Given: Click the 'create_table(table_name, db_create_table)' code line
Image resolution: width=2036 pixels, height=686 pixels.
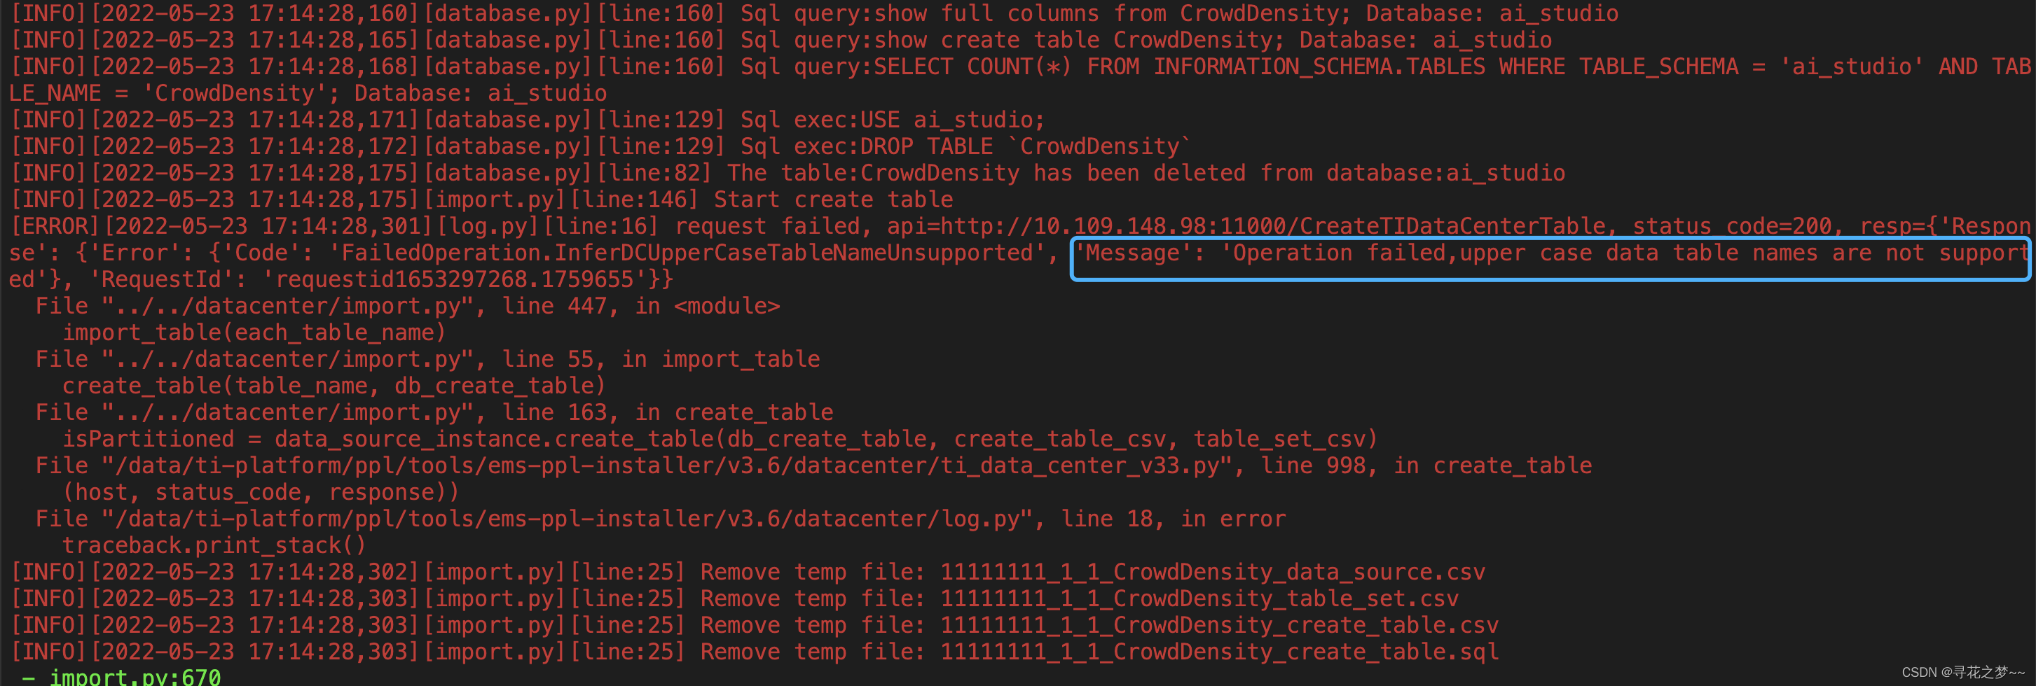Looking at the screenshot, I should tap(334, 386).
